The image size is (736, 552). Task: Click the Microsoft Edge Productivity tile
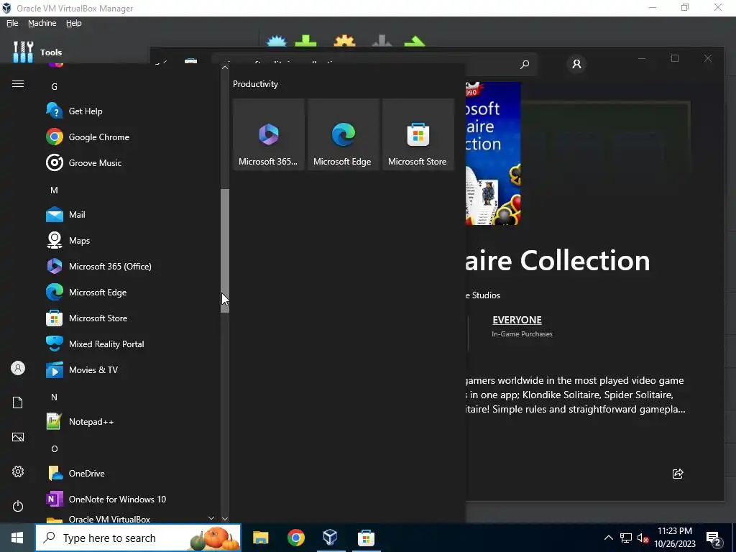click(343, 134)
